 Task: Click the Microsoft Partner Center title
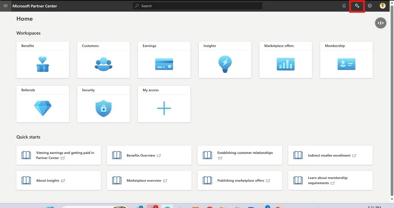[x=35, y=6]
